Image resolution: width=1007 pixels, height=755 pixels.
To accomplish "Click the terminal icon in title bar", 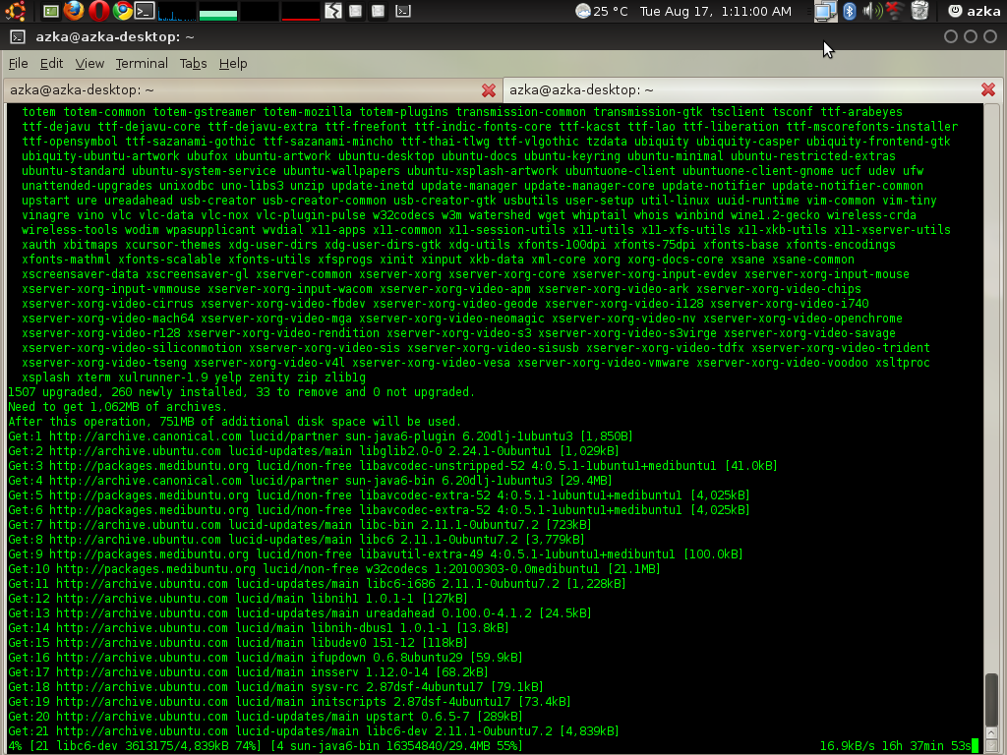I will click(18, 37).
